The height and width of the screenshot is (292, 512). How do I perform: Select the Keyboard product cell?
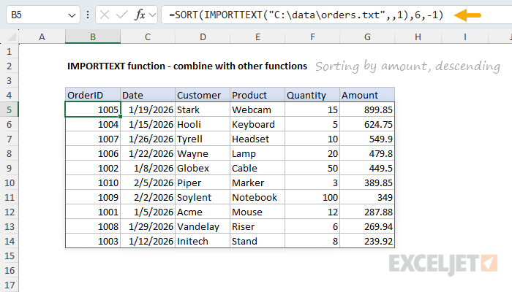(x=257, y=125)
